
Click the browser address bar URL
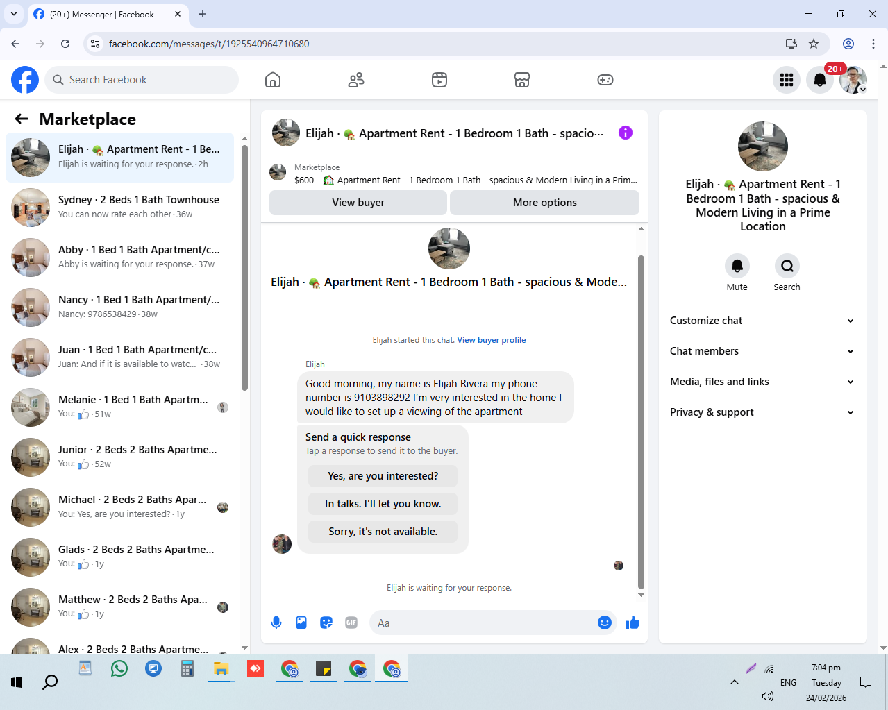pos(209,44)
